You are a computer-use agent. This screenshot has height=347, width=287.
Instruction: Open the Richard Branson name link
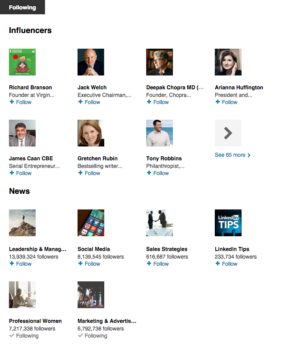point(30,88)
